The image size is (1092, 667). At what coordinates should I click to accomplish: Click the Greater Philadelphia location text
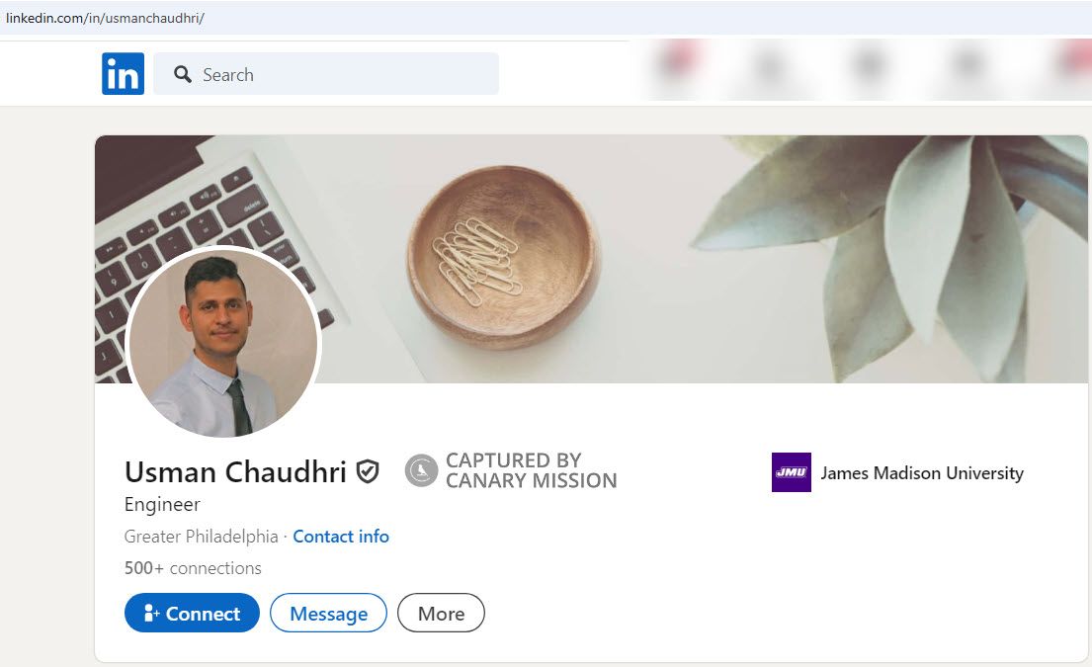click(200, 536)
